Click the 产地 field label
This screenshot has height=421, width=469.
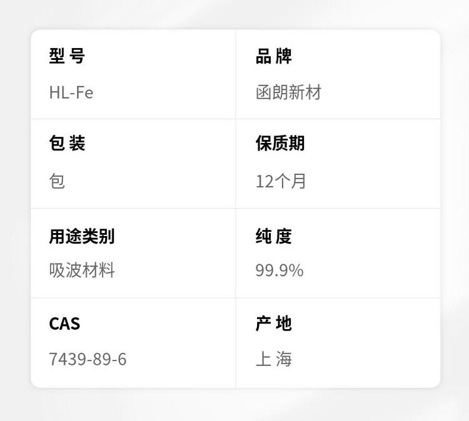[274, 324]
